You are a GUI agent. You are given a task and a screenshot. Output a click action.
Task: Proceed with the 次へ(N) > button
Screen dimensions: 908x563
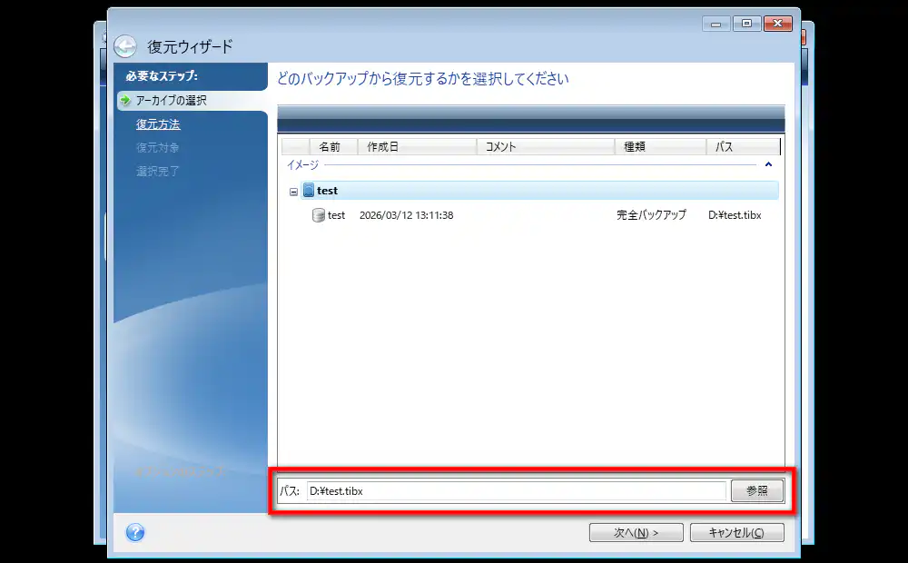coord(636,533)
